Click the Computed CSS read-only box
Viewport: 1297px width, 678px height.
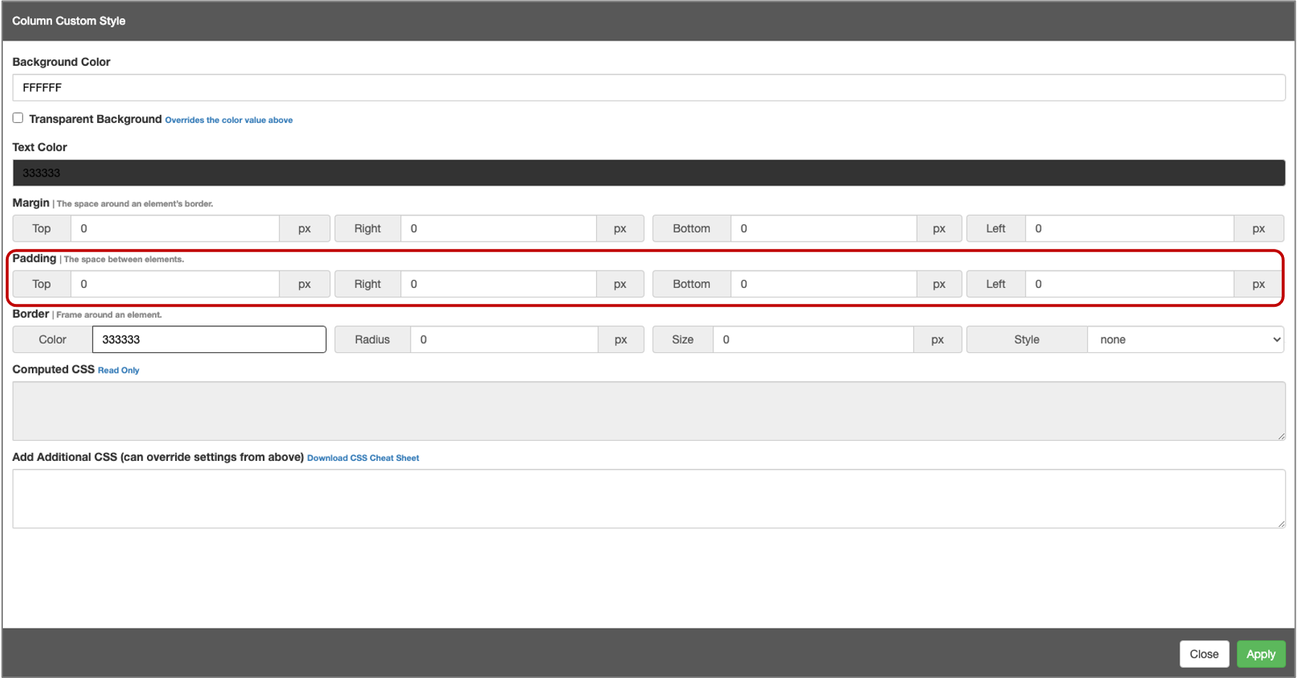(648, 411)
